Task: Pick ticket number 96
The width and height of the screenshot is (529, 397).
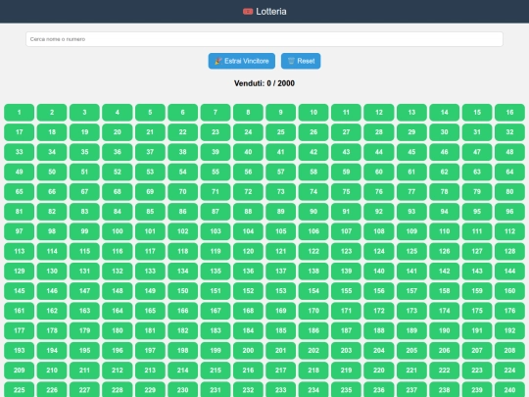Action: 509,212
